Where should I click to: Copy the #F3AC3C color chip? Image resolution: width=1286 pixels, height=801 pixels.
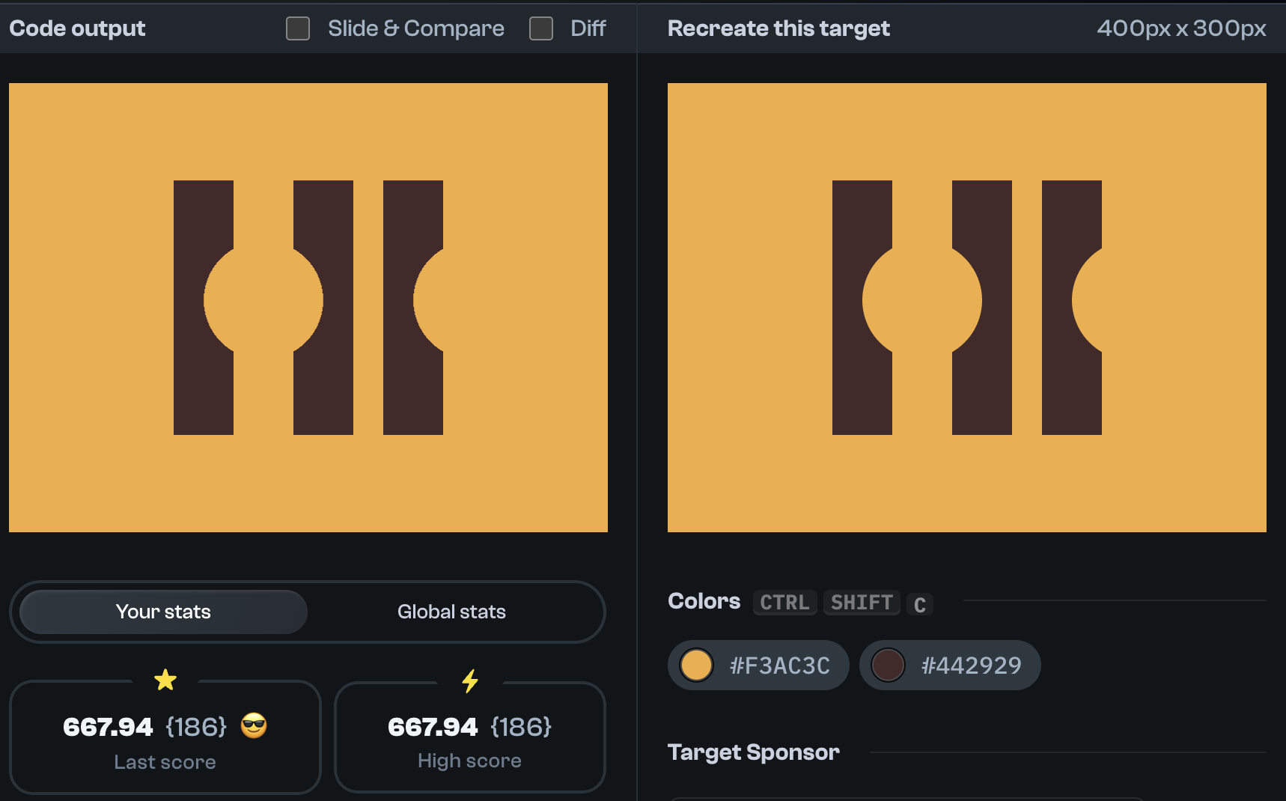[758, 665]
